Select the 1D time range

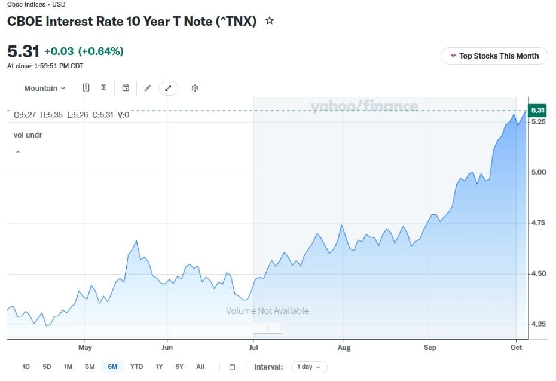click(26, 367)
